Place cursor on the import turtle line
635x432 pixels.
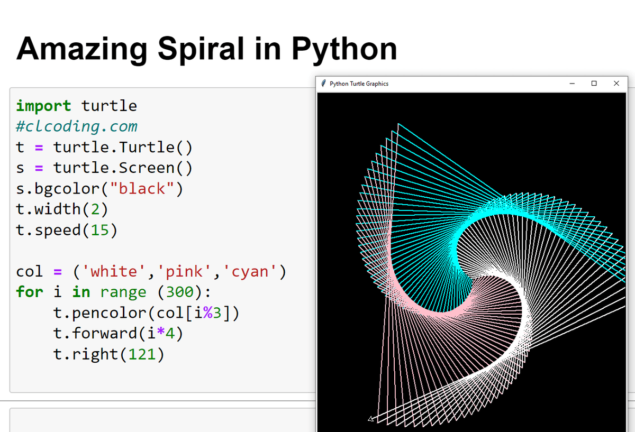pos(77,106)
